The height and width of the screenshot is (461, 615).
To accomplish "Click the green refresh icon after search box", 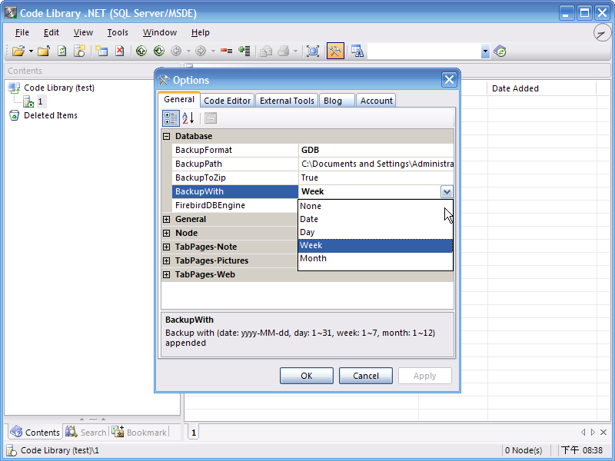I will (500, 51).
